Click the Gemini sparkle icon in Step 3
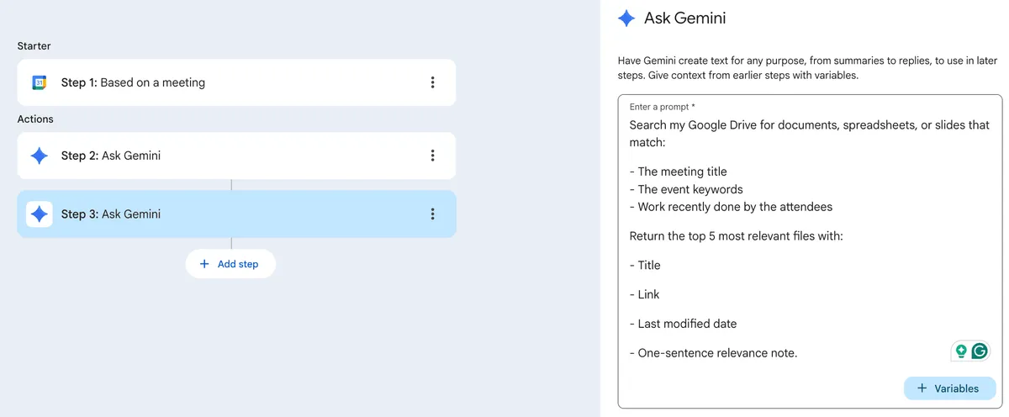This screenshot has width=1009, height=417. coord(39,214)
